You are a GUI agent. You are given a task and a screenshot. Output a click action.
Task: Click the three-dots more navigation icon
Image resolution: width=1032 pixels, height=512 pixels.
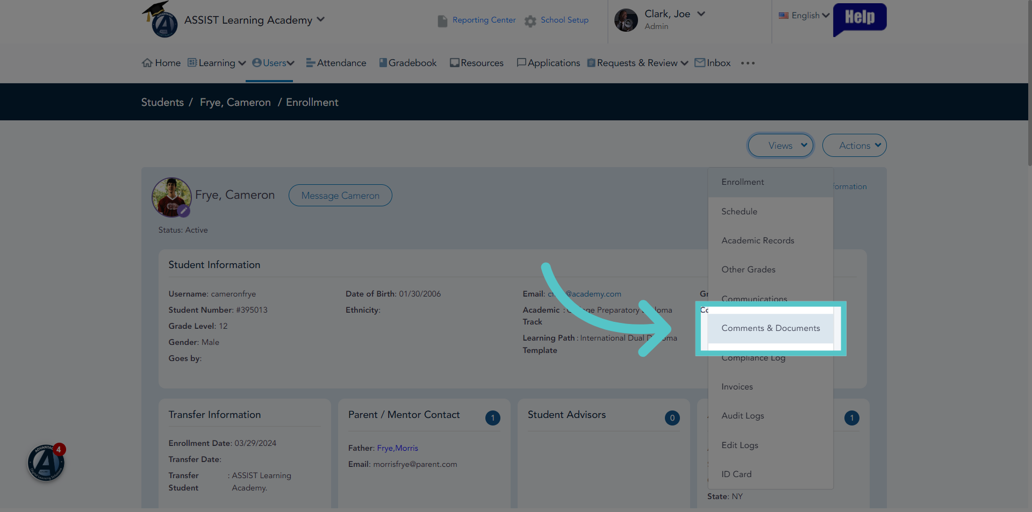point(748,63)
